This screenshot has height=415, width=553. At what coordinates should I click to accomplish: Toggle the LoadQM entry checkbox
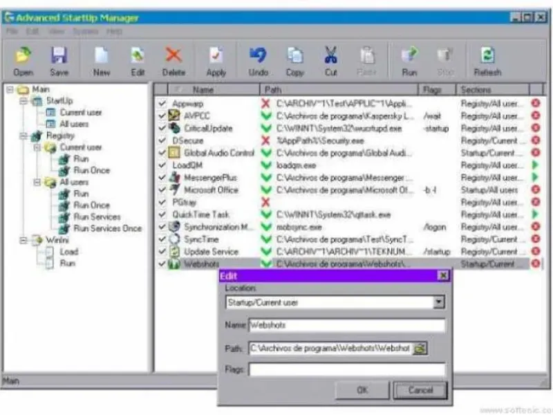click(x=162, y=165)
